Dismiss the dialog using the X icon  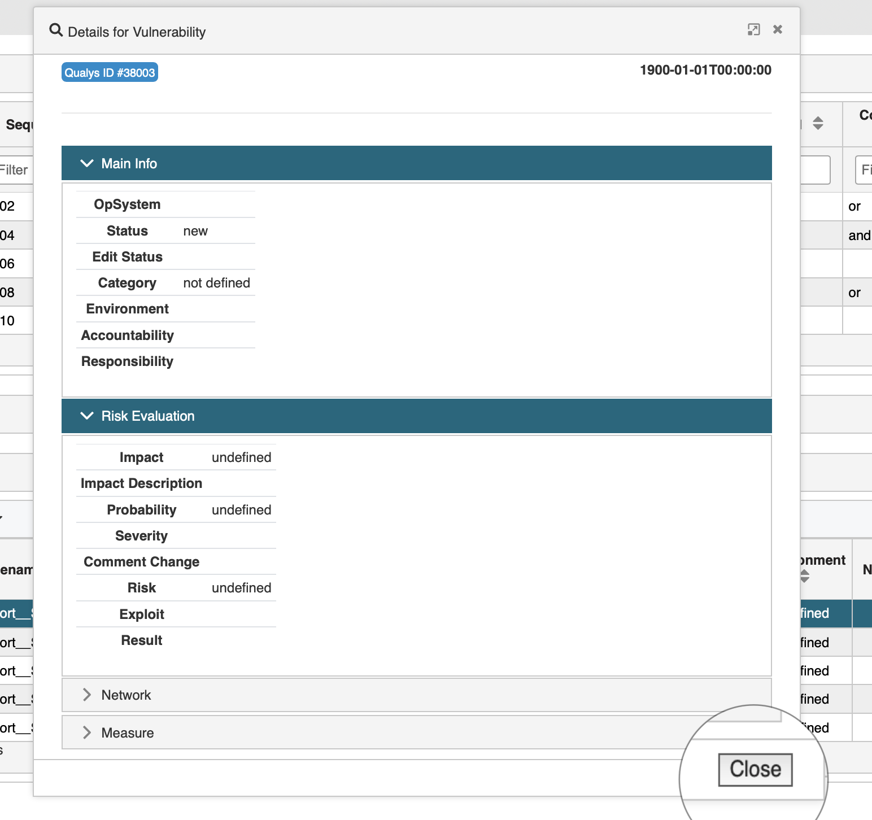point(778,29)
